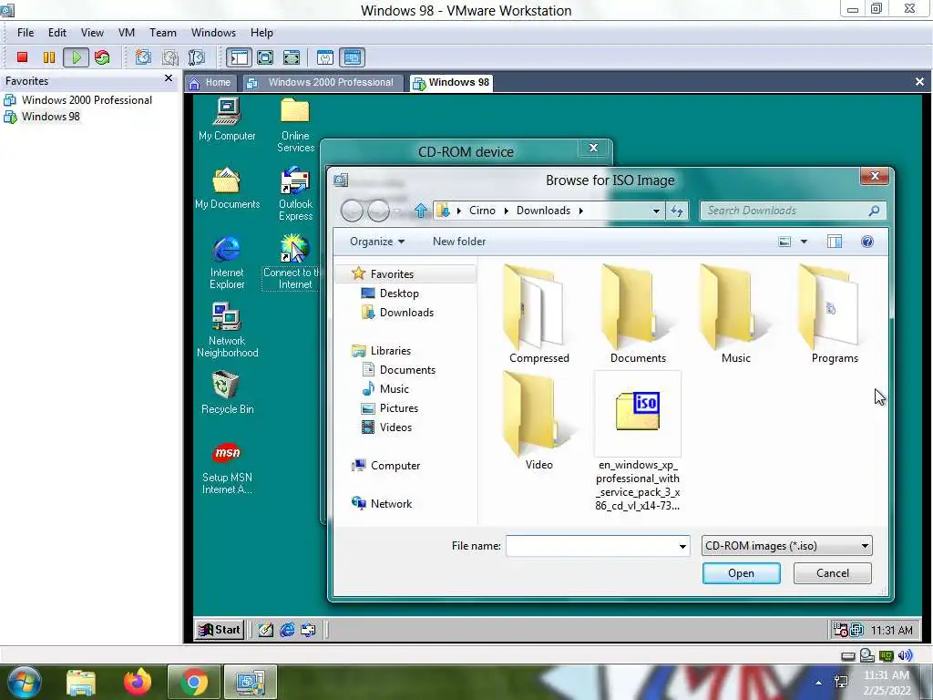Click the Setup MSN Internet Access icon
933x700 pixels.
tap(227, 468)
